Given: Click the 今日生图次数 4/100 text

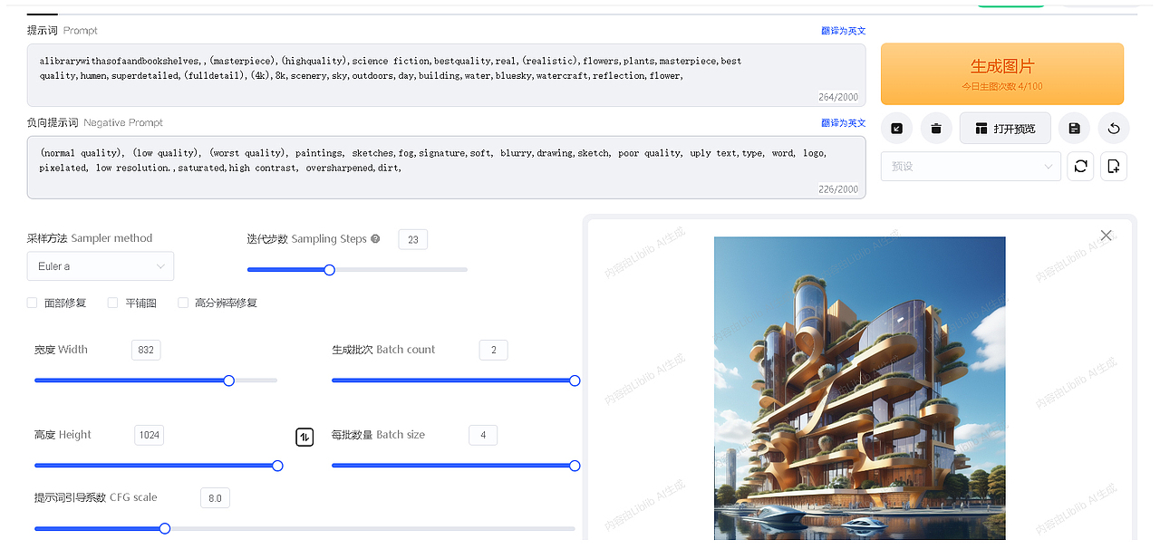Looking at the screenshot, I should point(1002,87).
